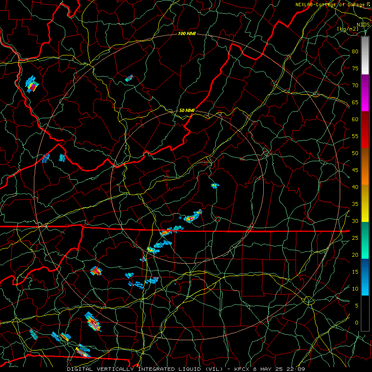Click the "30" value on the color scale
372x372 pixels.
click(355, 221)
